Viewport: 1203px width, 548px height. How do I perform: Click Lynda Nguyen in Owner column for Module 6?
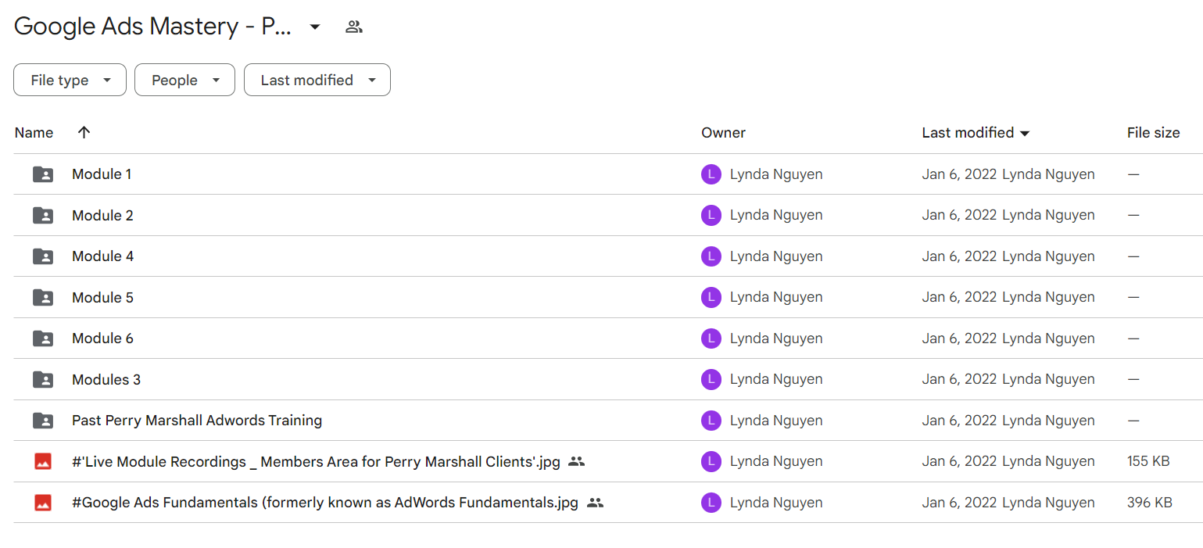(776, 338)
